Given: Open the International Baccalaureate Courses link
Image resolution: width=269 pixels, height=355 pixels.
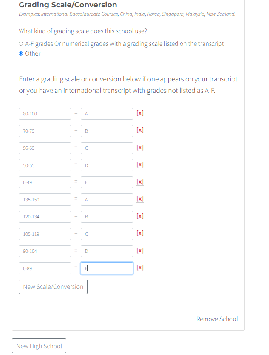Looking at the screenshot, I should (80, 14).
